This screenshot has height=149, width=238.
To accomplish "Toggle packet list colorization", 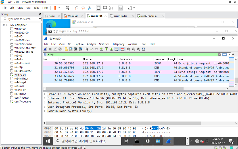I will point(122,49).
